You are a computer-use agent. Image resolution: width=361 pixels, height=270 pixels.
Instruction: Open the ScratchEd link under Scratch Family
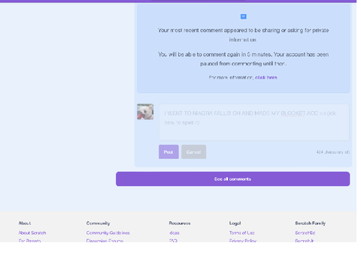305,232
